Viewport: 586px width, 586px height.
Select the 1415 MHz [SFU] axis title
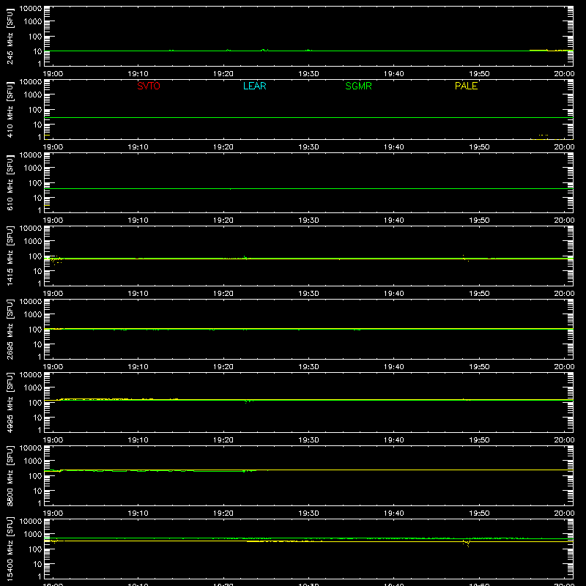point(10,256)
